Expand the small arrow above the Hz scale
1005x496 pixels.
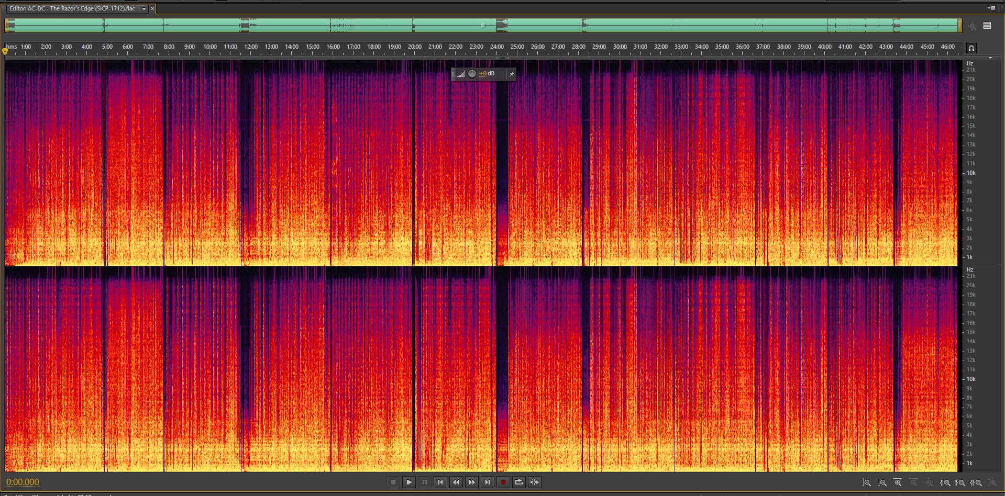point(990,58)
